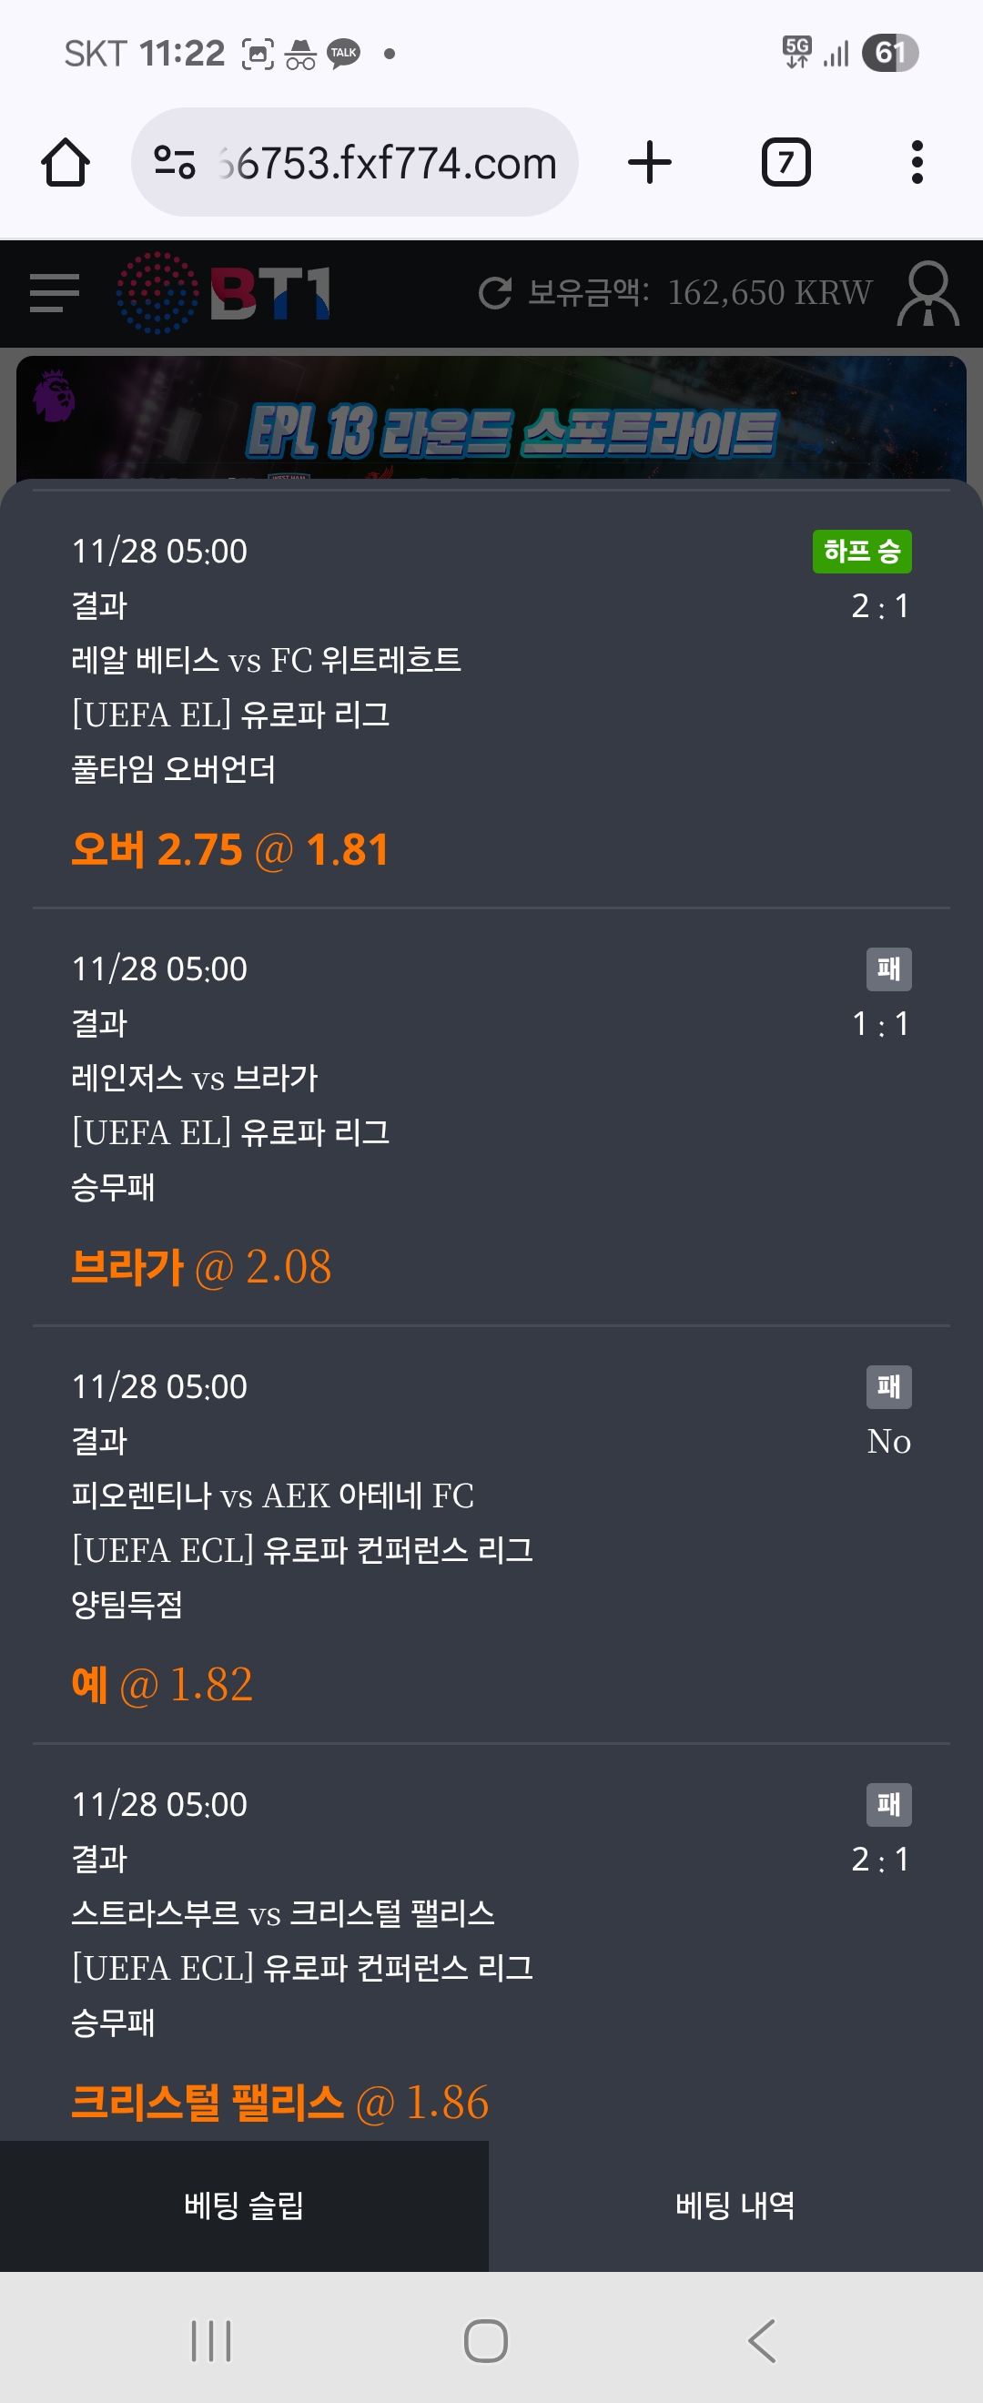This screenshot has height=2403, width=983.
Task: Tap the EPL 13 round spotlight banner
Action: click(491, 421)
